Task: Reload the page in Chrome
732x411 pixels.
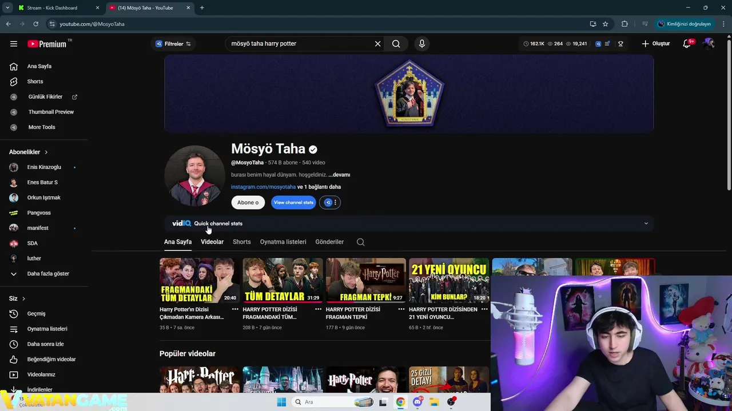Action: 35,24
